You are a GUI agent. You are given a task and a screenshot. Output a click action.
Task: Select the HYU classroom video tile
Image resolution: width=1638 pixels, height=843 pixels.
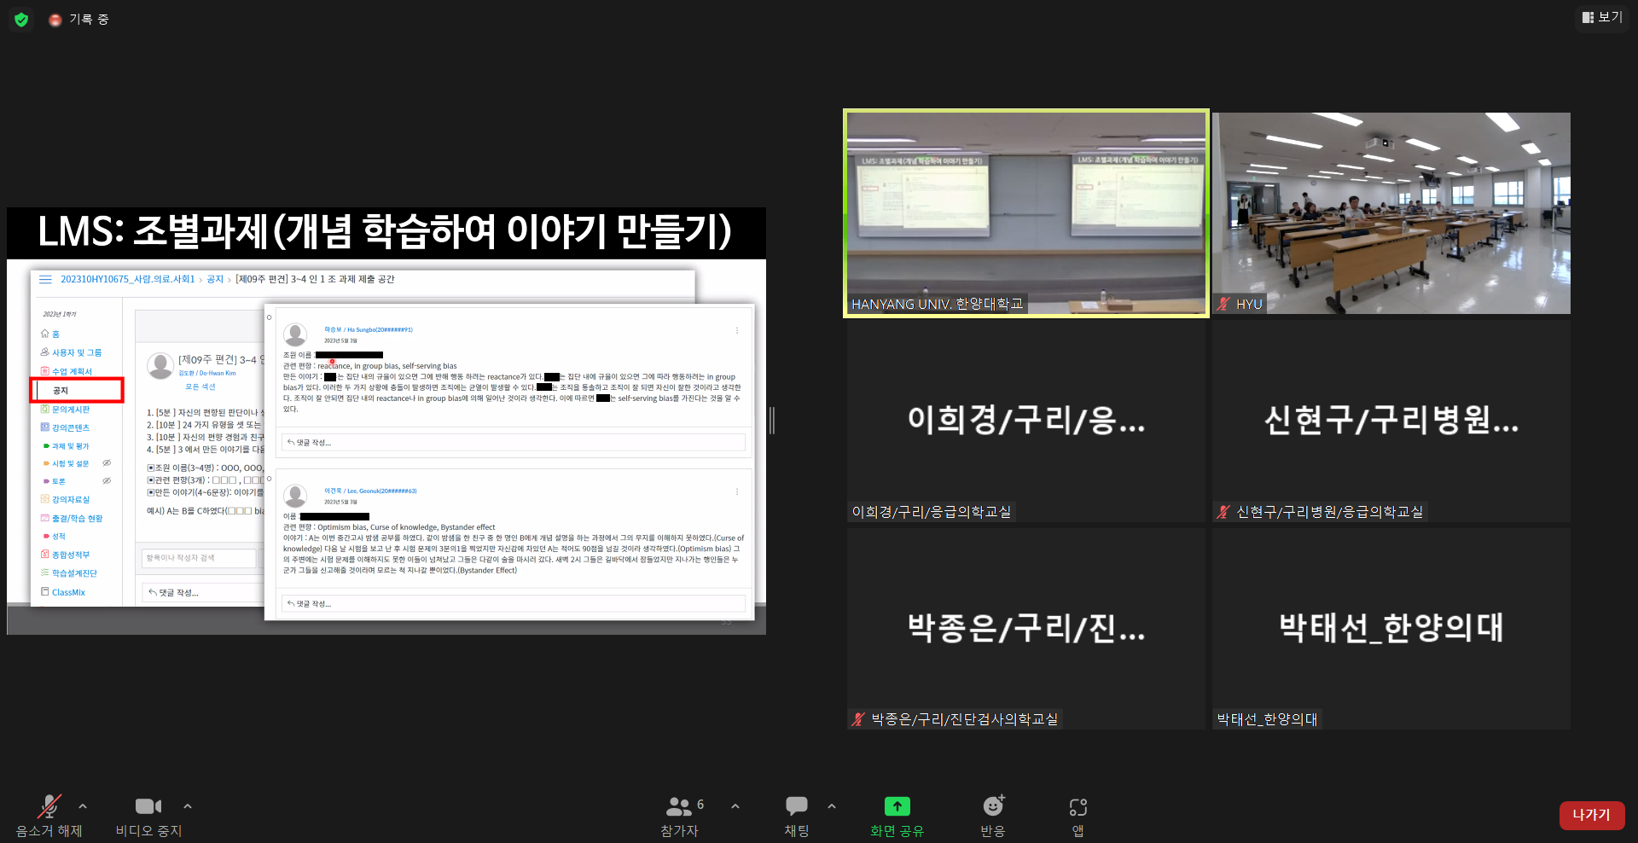pos(1391,213)
